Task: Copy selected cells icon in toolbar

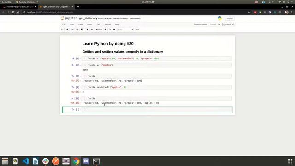Action: [x=77, y=30]
